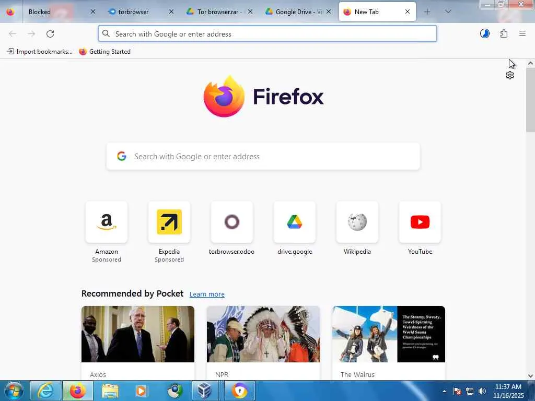Open the Axios Pocket story thumbnail
The height and width of the screenshot is (401, 535).
click(x=138, y=334)
